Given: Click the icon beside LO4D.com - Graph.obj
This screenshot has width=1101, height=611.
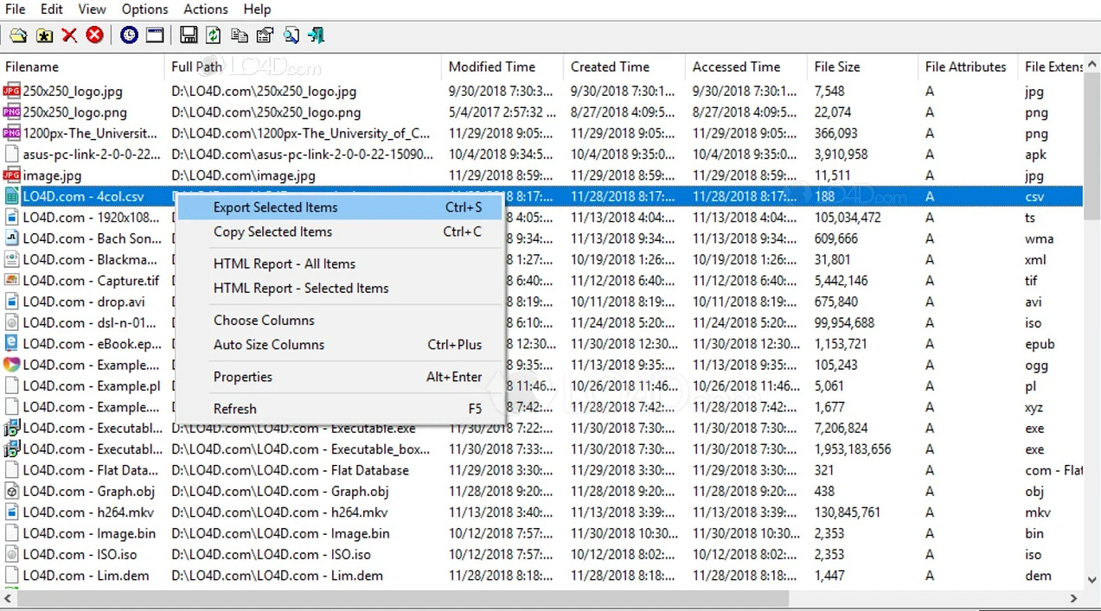Looking at the screenshot, I should tap(12, 491).
